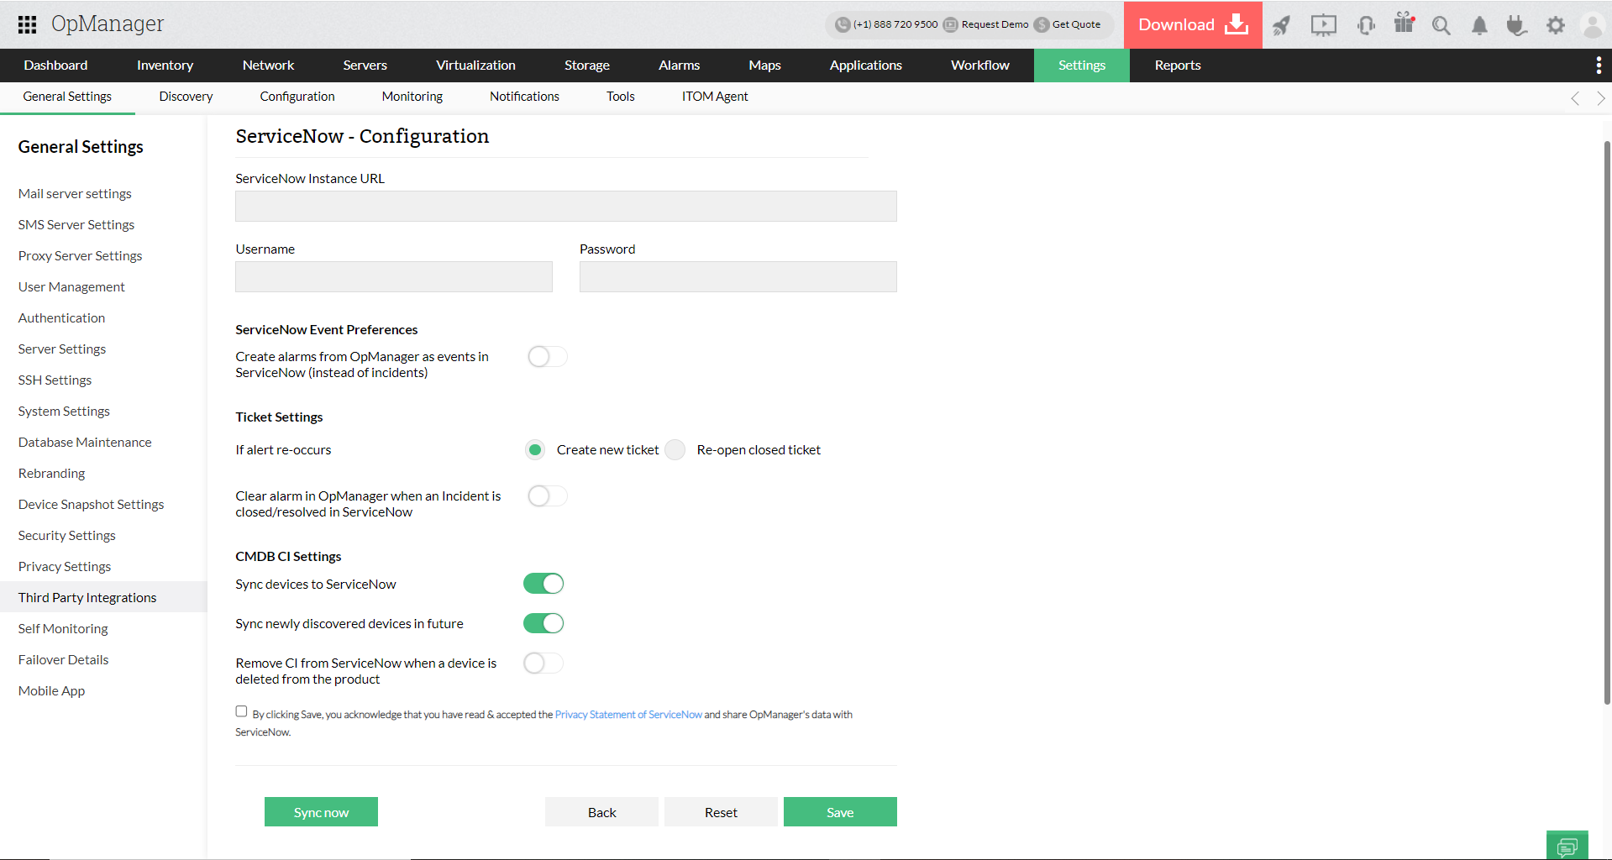This screenshot has height=860, width=1612.
Task: Focus the Username input field
Action: (394, 277)
